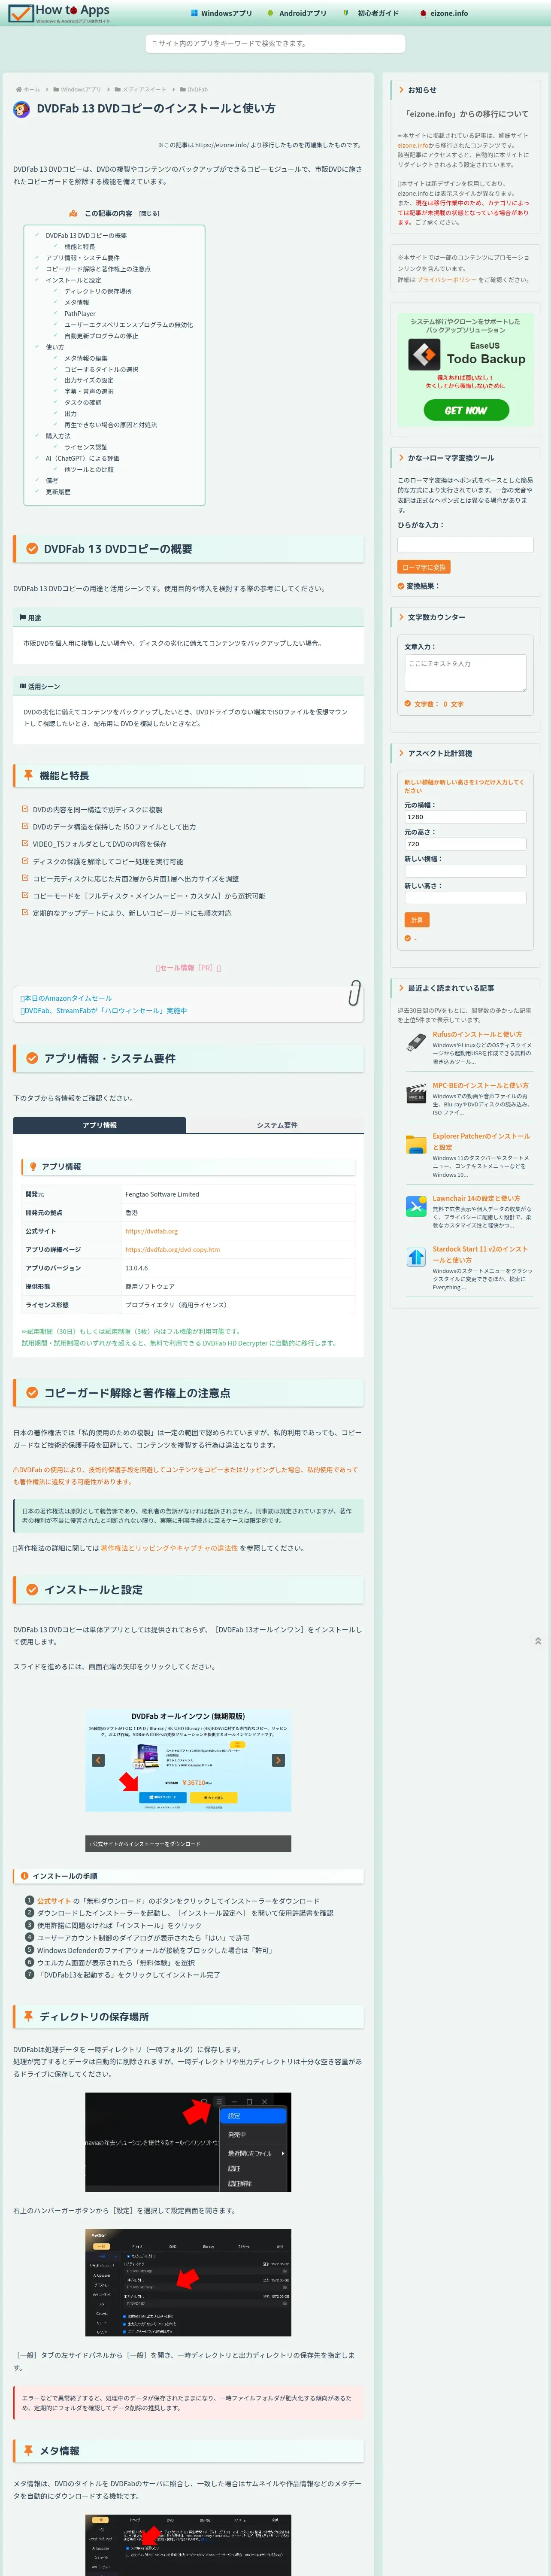This screenshot has height=2576, width=551.
Task: Jump to DVDFab 13 DVDコピーの概要 in contents
Action: (x=86, y=236)
